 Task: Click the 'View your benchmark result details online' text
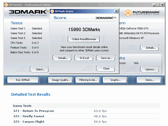(84, 47)
